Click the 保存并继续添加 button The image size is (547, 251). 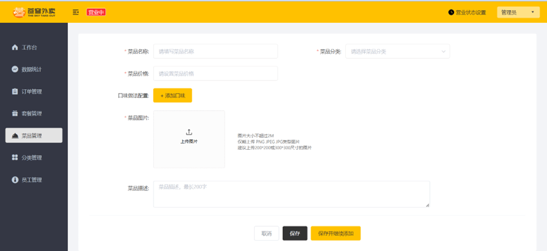point(336,233)
